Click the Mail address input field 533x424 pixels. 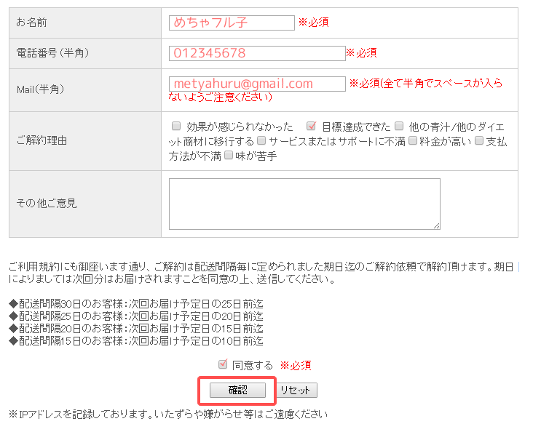pos(257,84)
